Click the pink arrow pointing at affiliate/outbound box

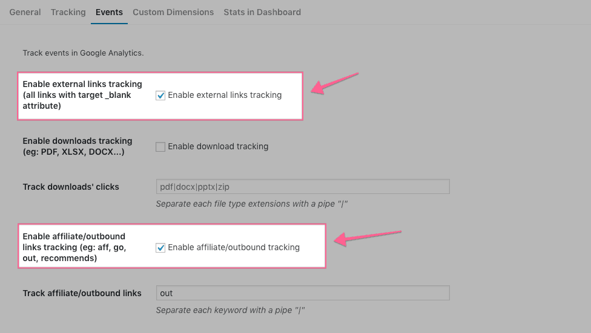tap(368, 238)
